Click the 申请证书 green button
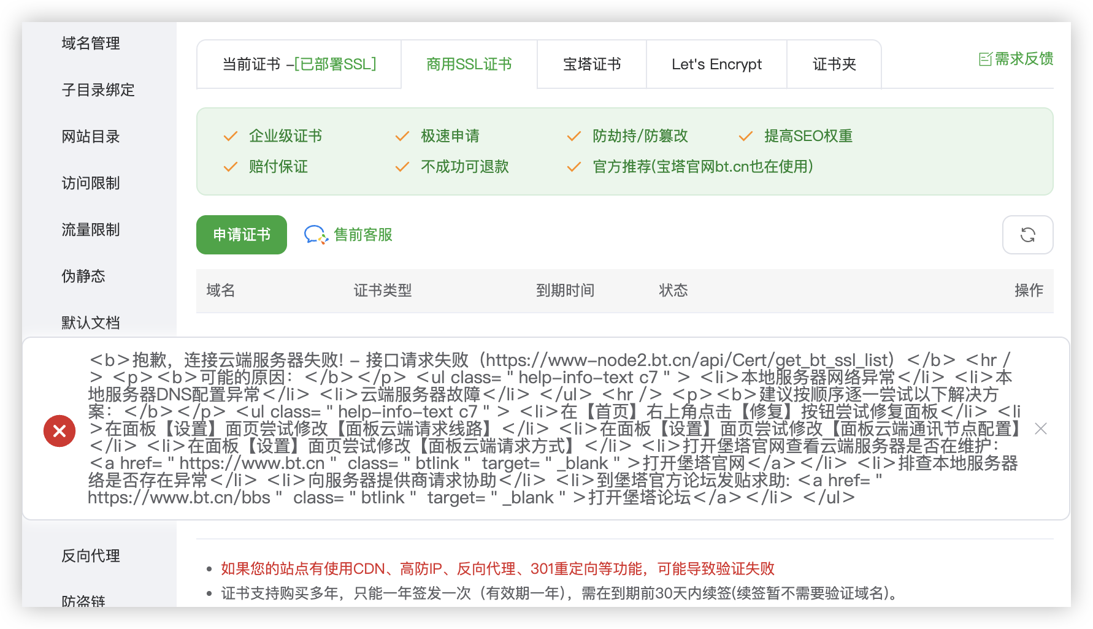Viewport: 1093px width, 629px height. [x=242, y=235]
